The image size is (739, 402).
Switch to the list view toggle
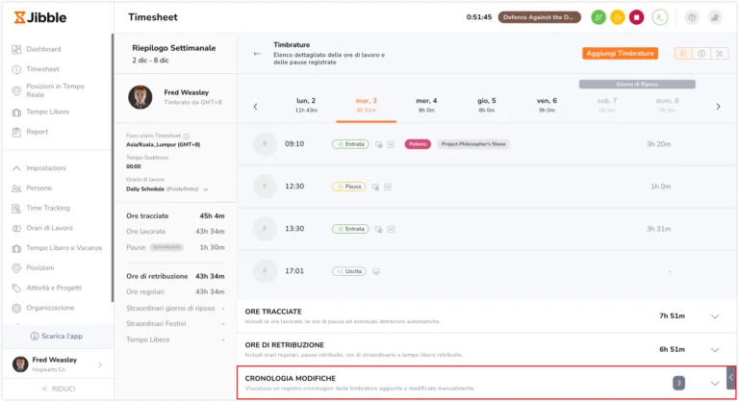pyautogui.click(x=683, y=54)
